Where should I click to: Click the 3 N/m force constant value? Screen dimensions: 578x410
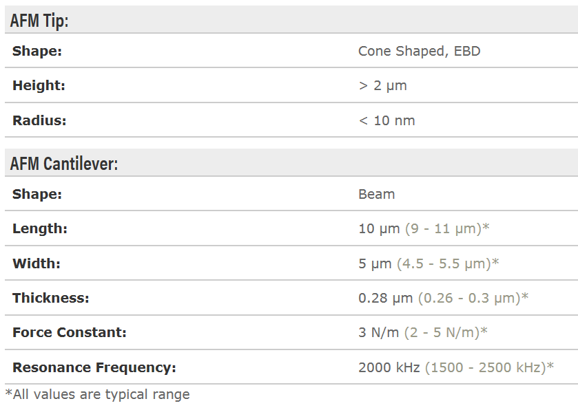378,332
